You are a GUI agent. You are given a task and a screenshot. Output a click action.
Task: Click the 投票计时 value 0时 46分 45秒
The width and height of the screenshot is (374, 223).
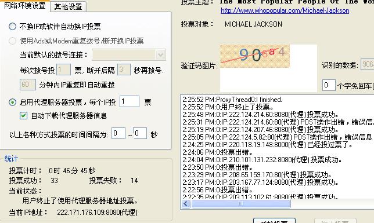tap(72, 170)
